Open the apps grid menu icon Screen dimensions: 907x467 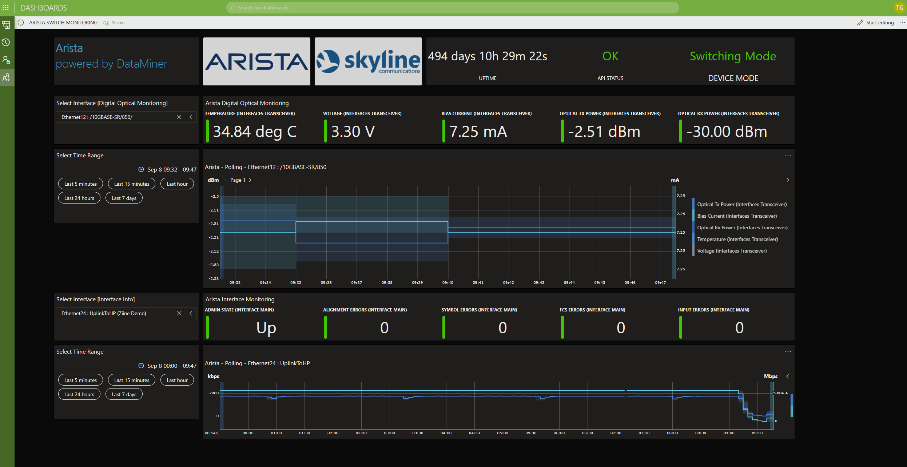tap(6, 8)
